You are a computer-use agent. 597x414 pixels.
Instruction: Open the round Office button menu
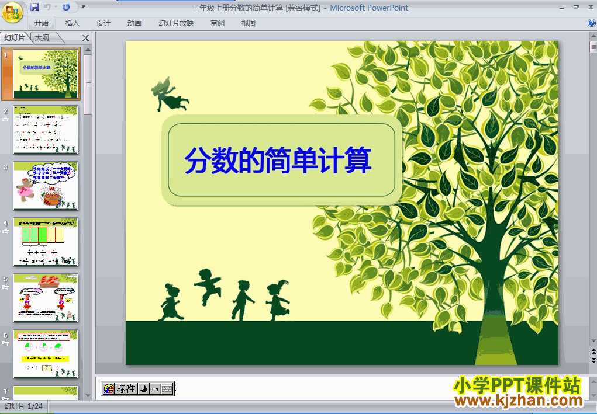12,12
